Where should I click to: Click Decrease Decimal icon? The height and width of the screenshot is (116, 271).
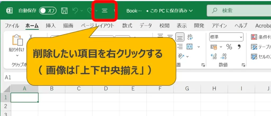[x=224, y=56]
